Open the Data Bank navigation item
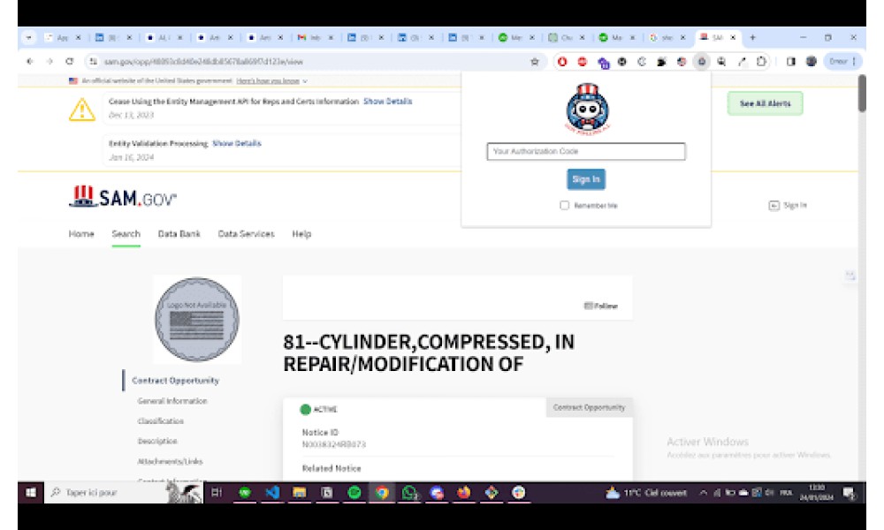884x530 pixels. 179,234
